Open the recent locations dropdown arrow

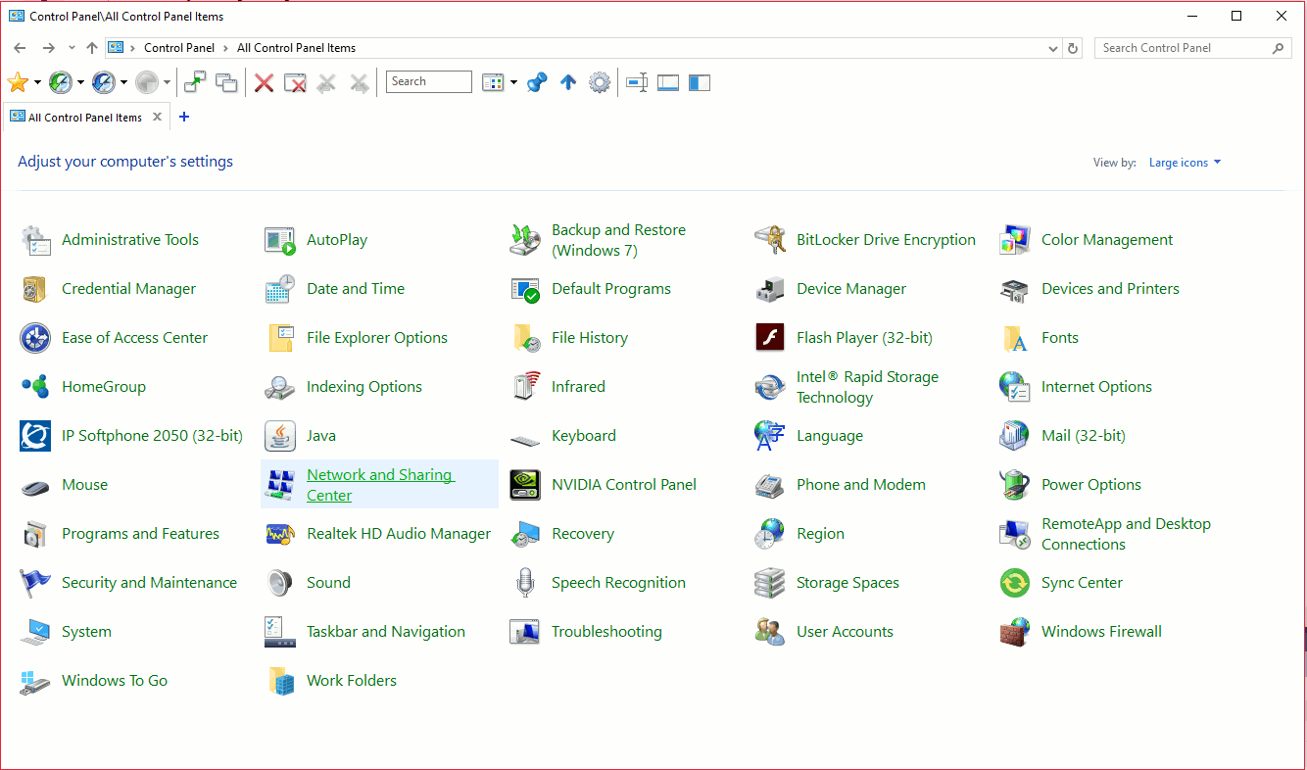72,48
